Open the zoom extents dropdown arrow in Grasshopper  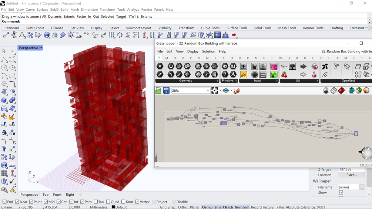click(220, 91)
